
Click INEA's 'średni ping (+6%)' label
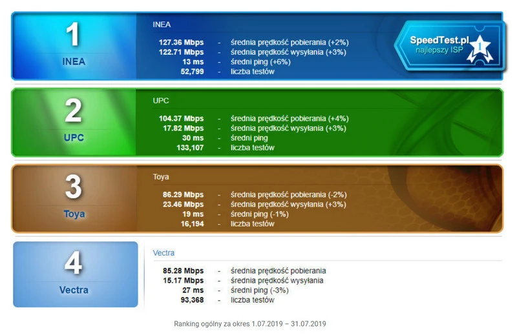tap(260, 62)
